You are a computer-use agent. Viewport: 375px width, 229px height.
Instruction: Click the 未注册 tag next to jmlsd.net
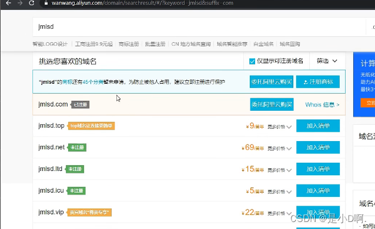click(x=77, y=147)
